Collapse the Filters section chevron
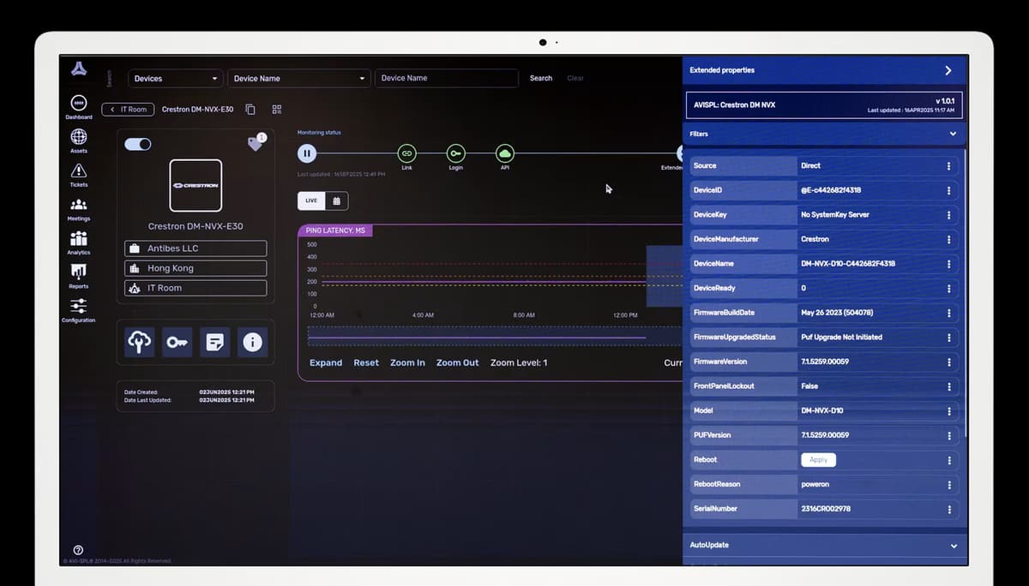1029x586 pixels. pyautogui.click(x=953, y=134)
